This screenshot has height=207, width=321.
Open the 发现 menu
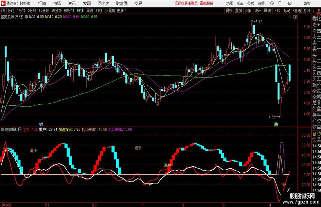pyautogui.click(x=87, y=3)
